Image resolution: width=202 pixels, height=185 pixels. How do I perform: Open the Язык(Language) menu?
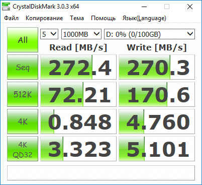click(x=144, y=18)
